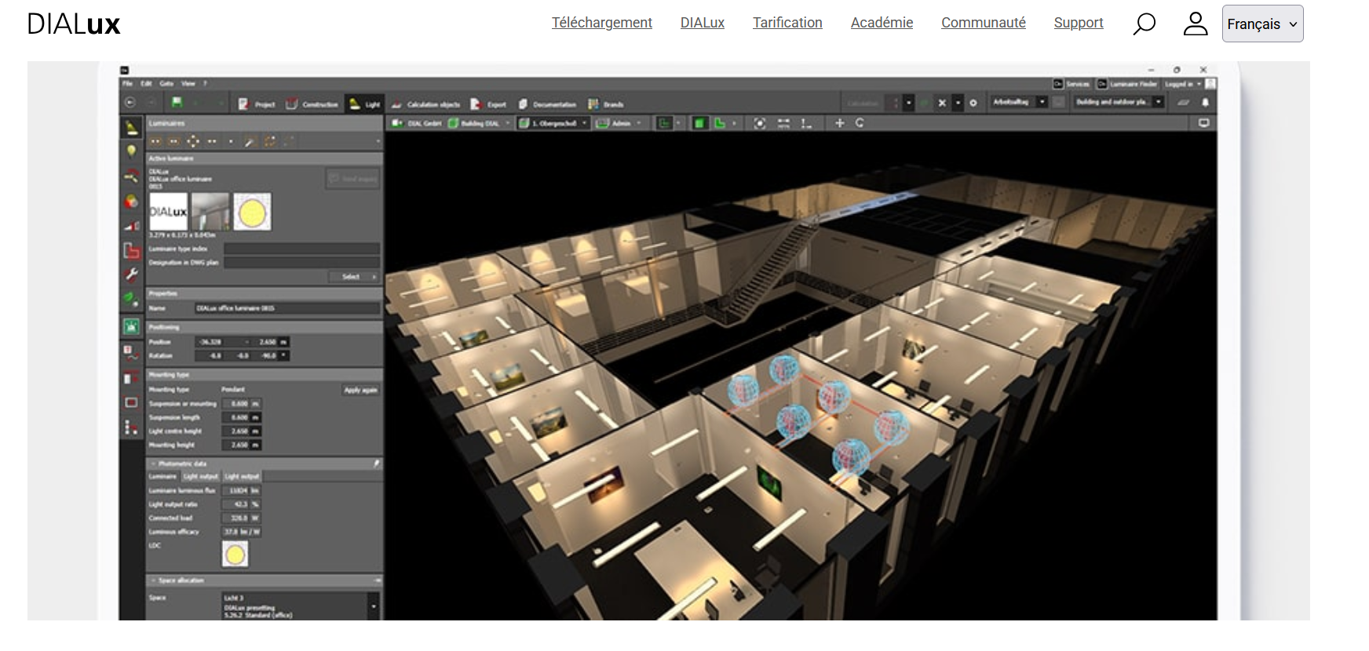Open the Académie link
1369x651 pixels.
pyautogui.click(x=882, y=23)
